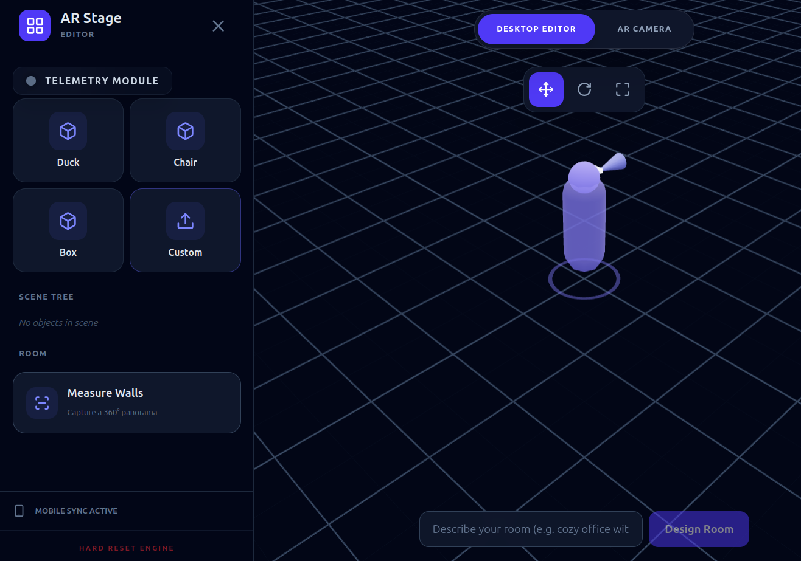Click the Custom upload arrow icon
The image size is (801, 561).
click(x=185, y=221)
